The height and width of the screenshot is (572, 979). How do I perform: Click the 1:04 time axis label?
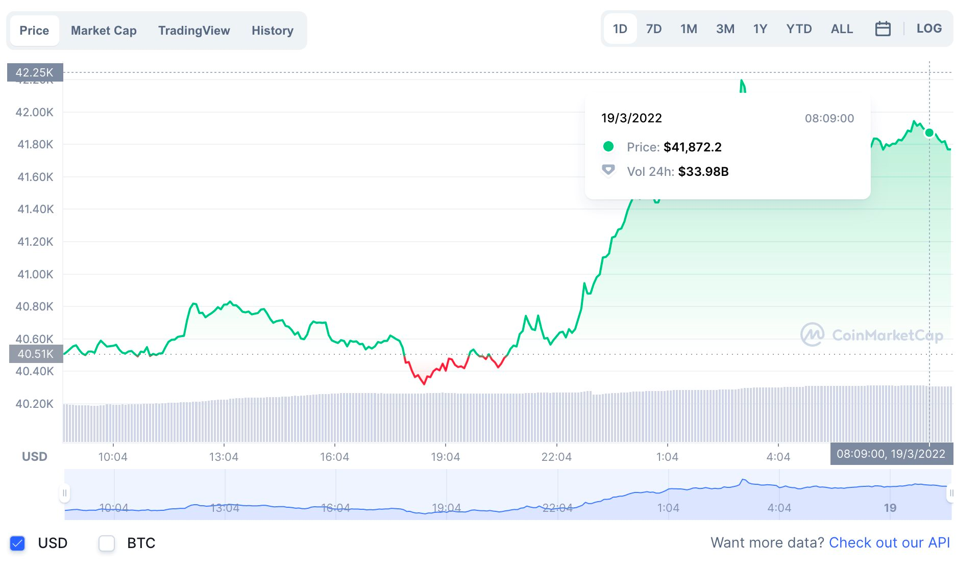click(x=667, y=457)
